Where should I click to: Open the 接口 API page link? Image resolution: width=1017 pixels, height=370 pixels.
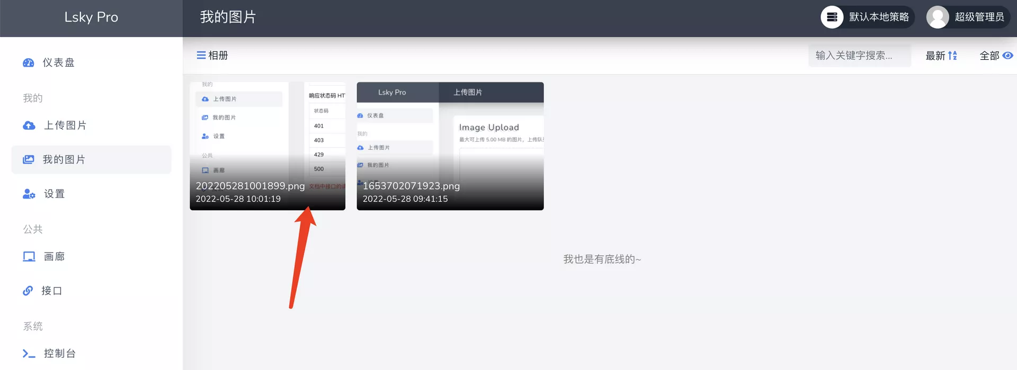coord(52,291)
